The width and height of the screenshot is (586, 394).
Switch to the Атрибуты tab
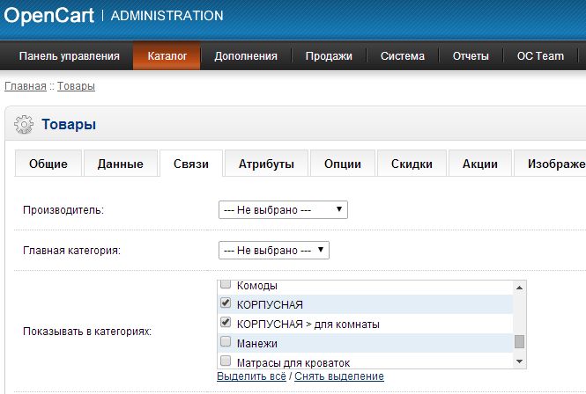click(x=265, y=164)
